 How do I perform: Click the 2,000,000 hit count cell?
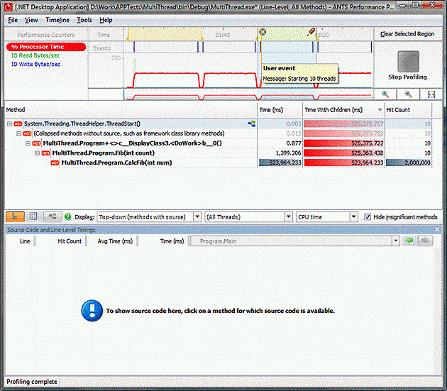tap(408, 163)
